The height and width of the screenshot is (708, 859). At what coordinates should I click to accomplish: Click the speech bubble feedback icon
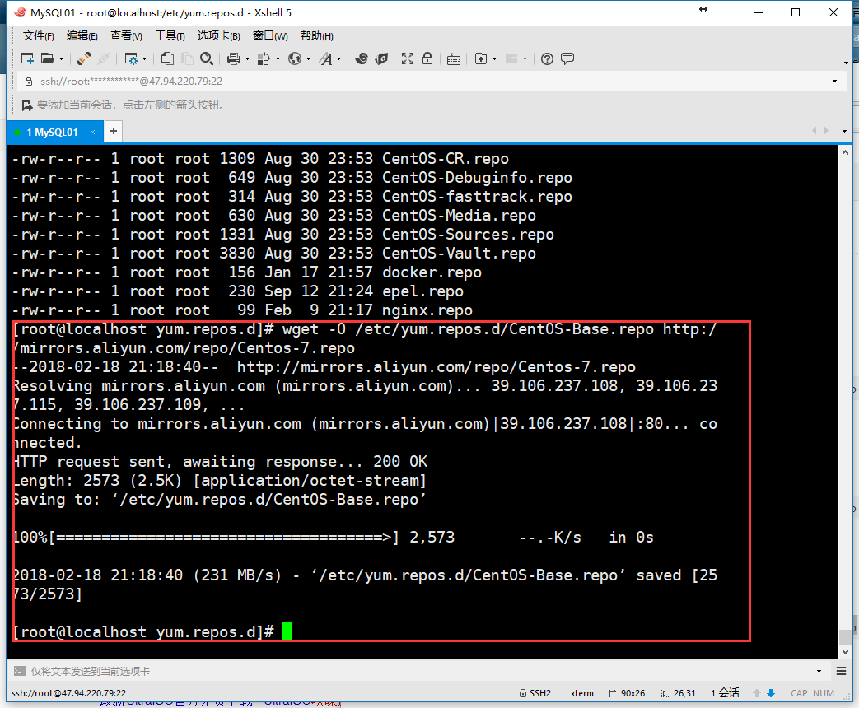point(567,58)
